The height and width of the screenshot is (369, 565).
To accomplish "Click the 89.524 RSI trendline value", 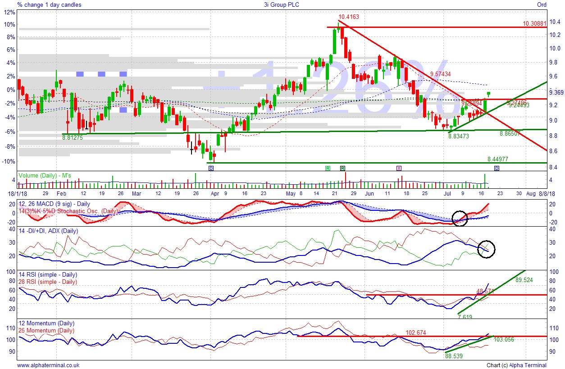I will click(524, 280).
